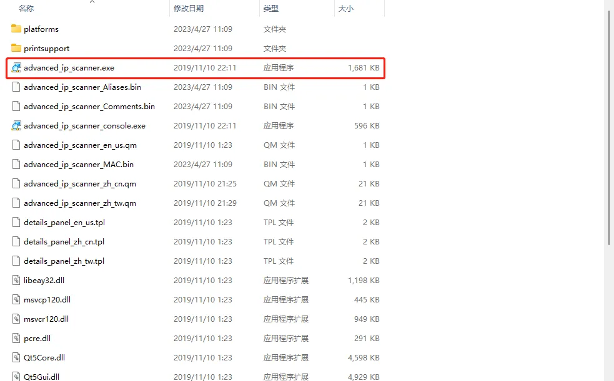Image resolution: width=614 pixels, height=381 pixels.
Task: Select file name advanced_ip_scanner_zh_tw.qm
Action: click(80, 203)
